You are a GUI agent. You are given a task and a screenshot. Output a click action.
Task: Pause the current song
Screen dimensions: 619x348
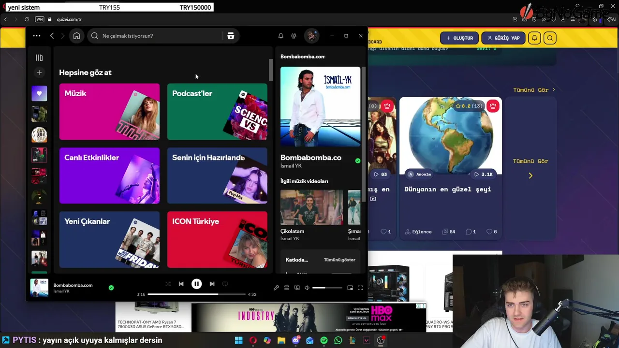pos(196,284)
